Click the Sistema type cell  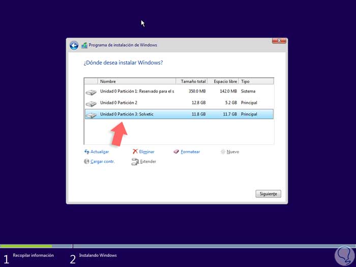248,91
